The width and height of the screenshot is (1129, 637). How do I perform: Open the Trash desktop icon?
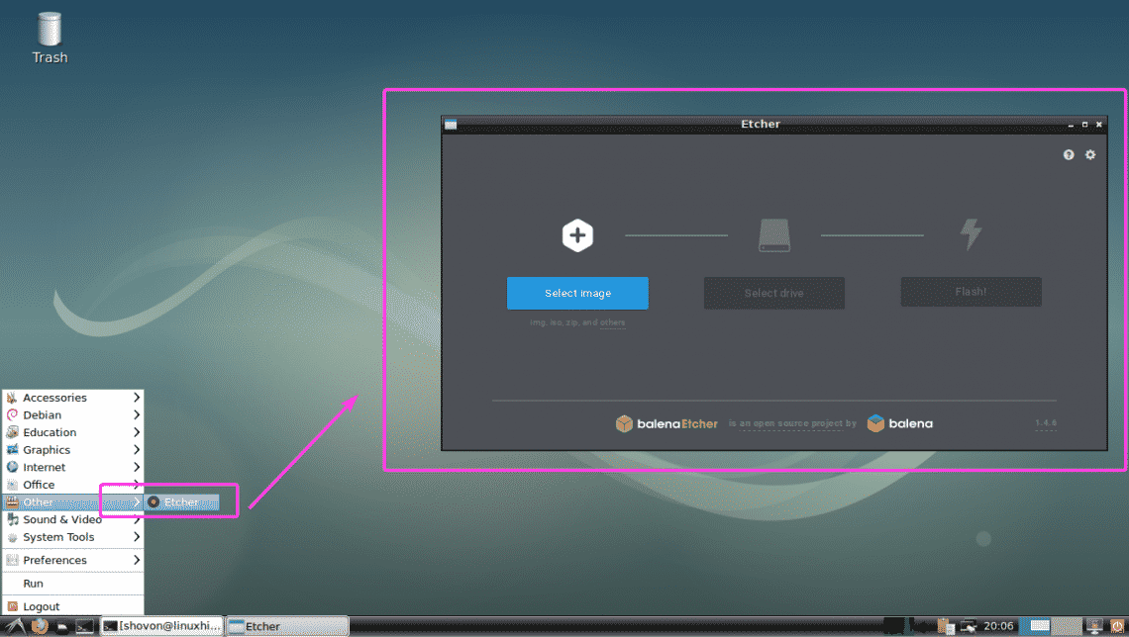pyautogui.click(x=50, y=39)
